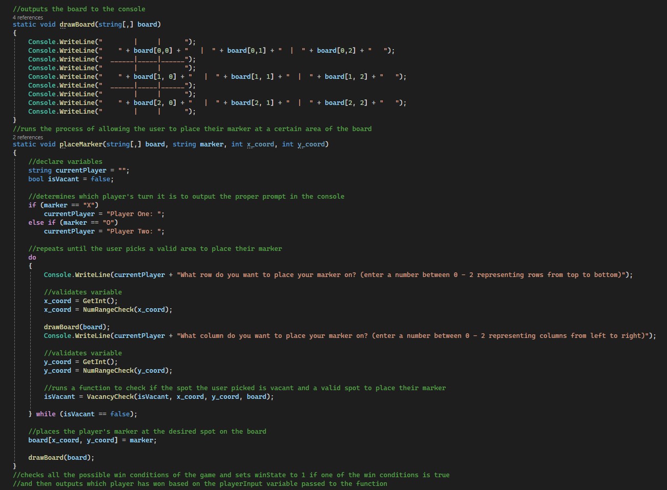Click the 'while' keyword ending the loop
This screenshot has height=490, width=667.
click(x=46, y=414)
